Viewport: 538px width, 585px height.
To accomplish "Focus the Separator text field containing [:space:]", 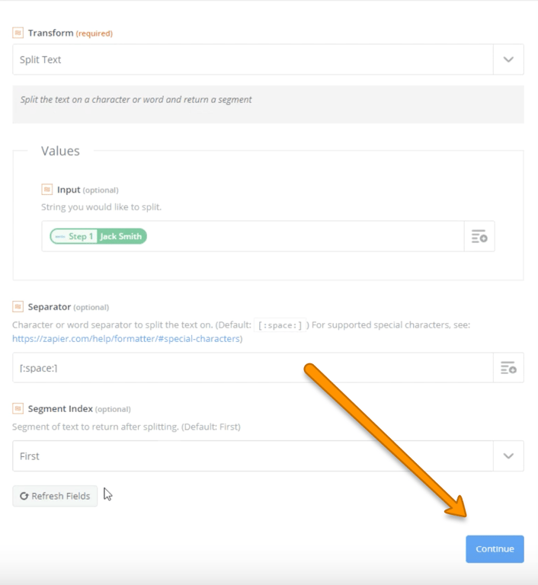I will 251,368.
